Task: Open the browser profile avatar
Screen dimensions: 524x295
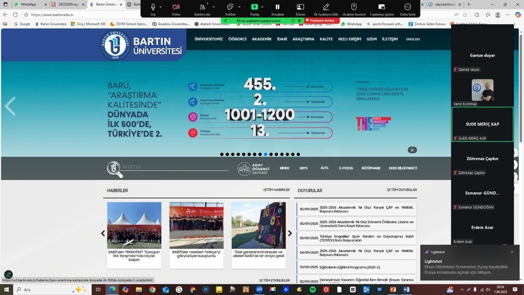Action: [x=498, y=15]
